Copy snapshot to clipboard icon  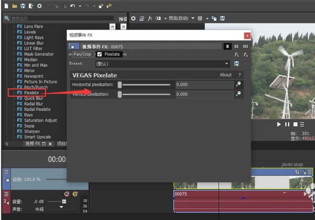[x=214, y=18]
